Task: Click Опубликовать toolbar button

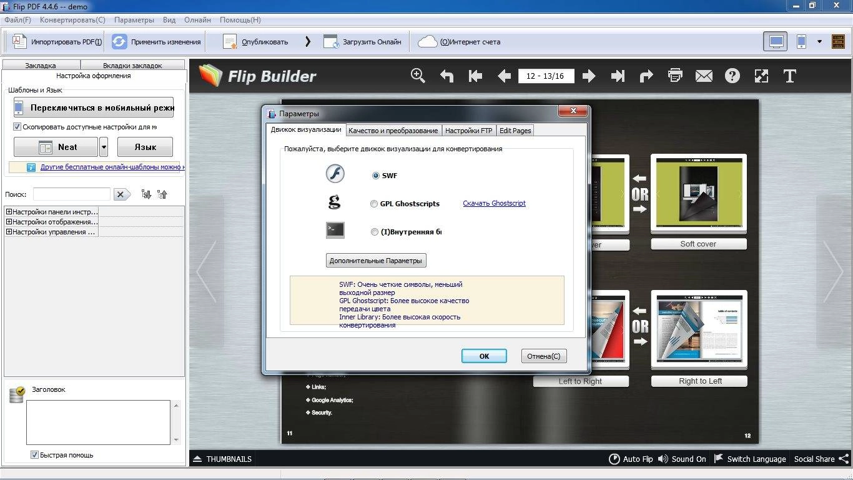Action: [256, 42]
